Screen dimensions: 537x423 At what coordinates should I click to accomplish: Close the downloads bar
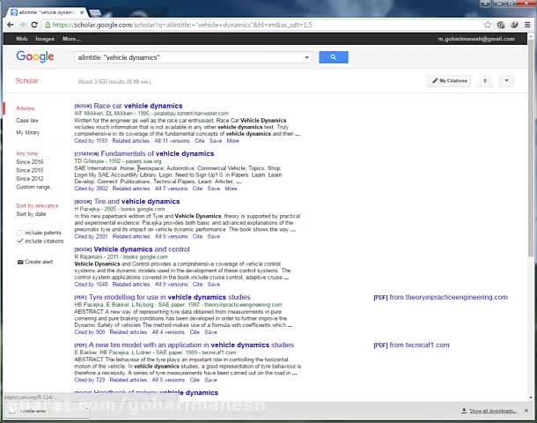[526, 411]
